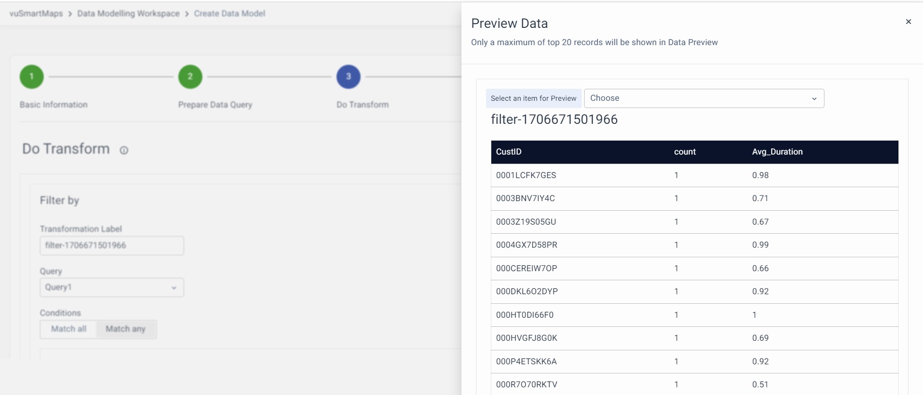Select the Match all condition

click(x=69, y=329)
